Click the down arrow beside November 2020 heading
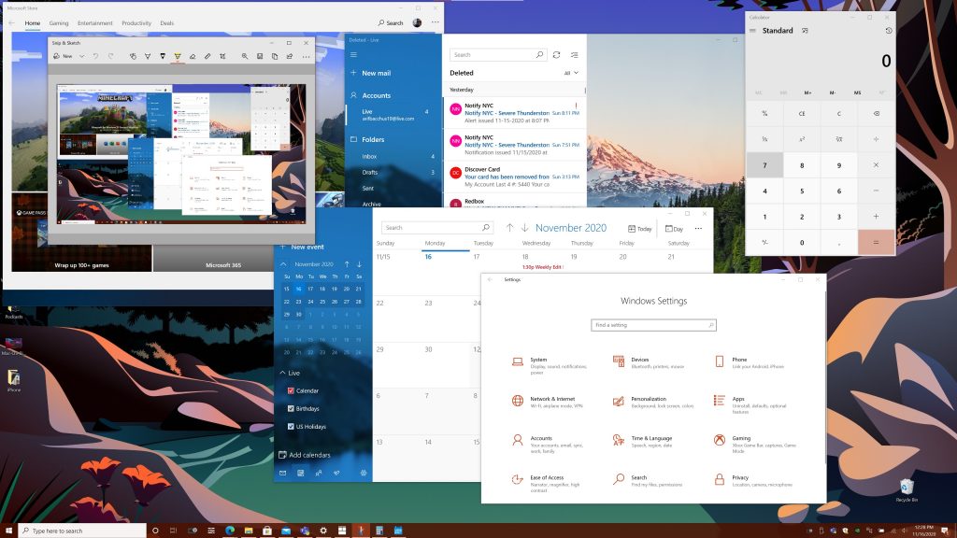Screen dimensions: 957x538 (525, 228)
